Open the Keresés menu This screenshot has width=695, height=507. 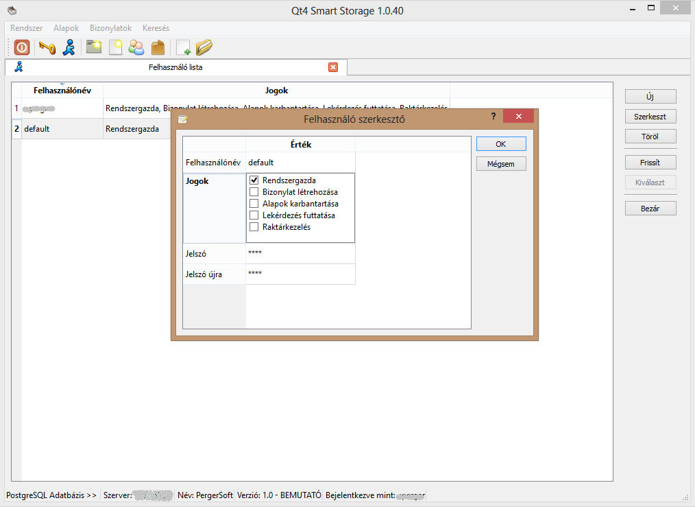click(156, 28)
